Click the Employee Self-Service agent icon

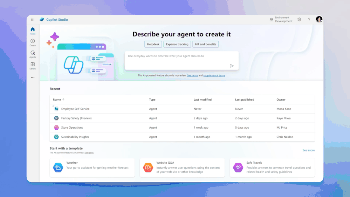coord(56,109)
